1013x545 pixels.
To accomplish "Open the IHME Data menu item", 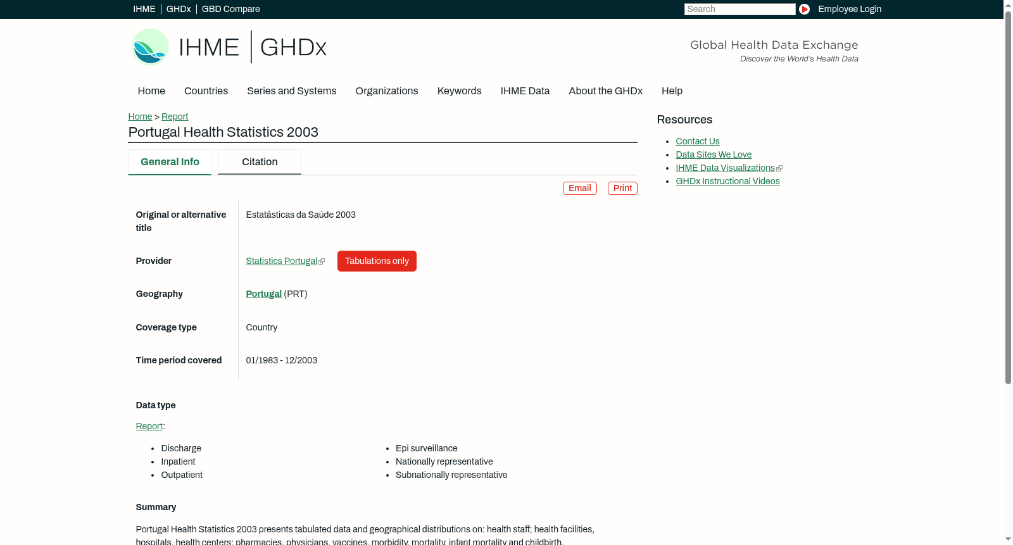I will click(525, 91).
